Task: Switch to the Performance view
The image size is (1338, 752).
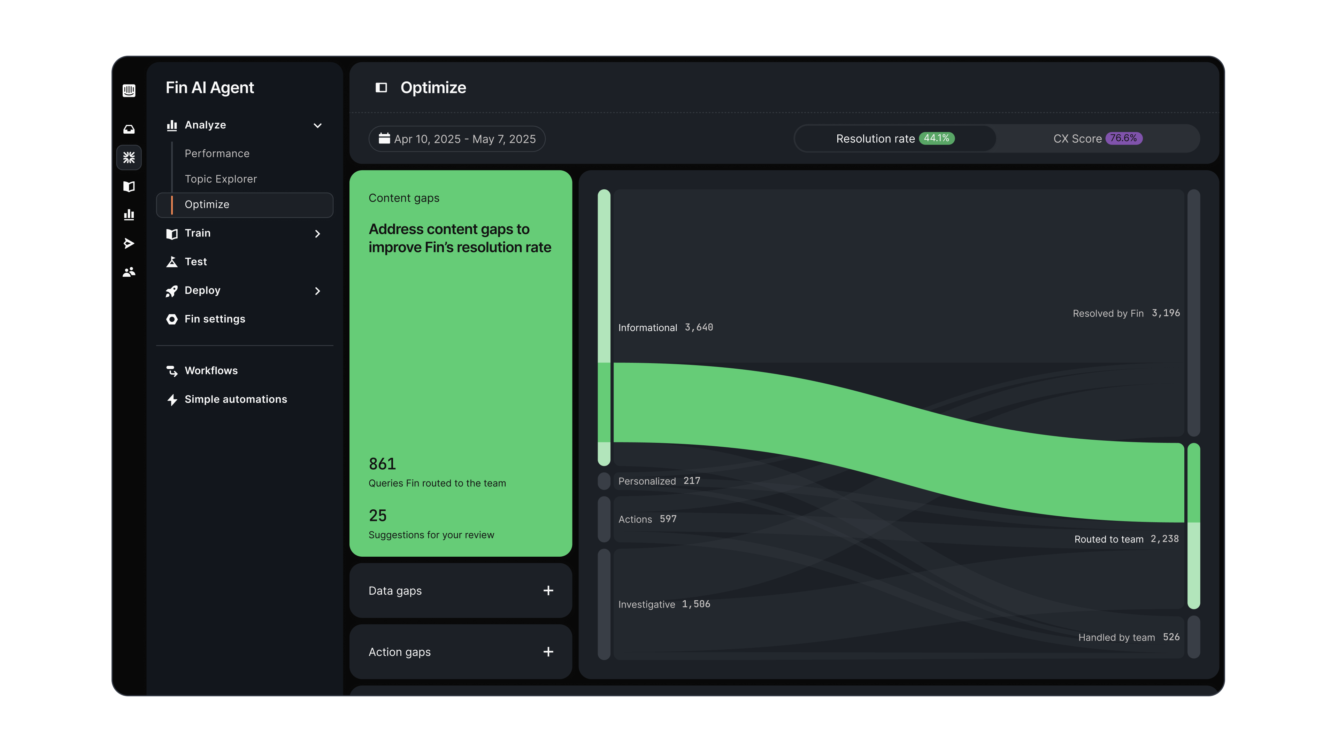Action: click(217, 153)
